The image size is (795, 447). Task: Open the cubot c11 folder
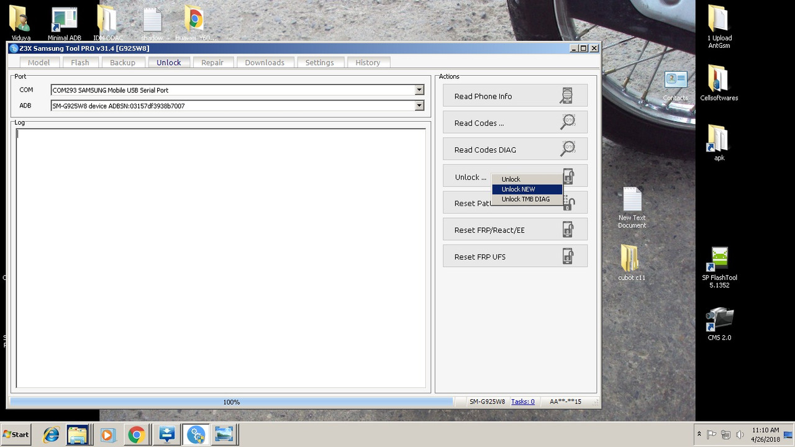coord(631,263)
